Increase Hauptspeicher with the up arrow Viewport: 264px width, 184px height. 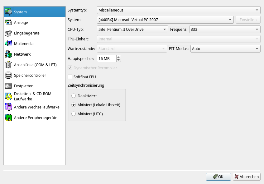118,57
